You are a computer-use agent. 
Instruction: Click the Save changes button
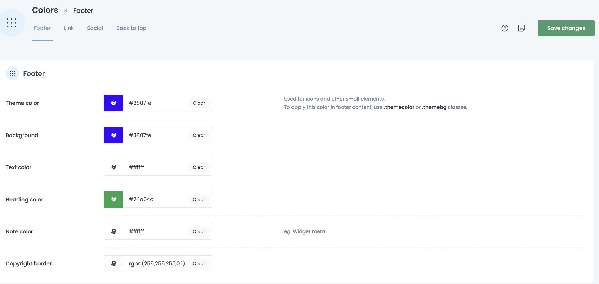coord(566,28)
